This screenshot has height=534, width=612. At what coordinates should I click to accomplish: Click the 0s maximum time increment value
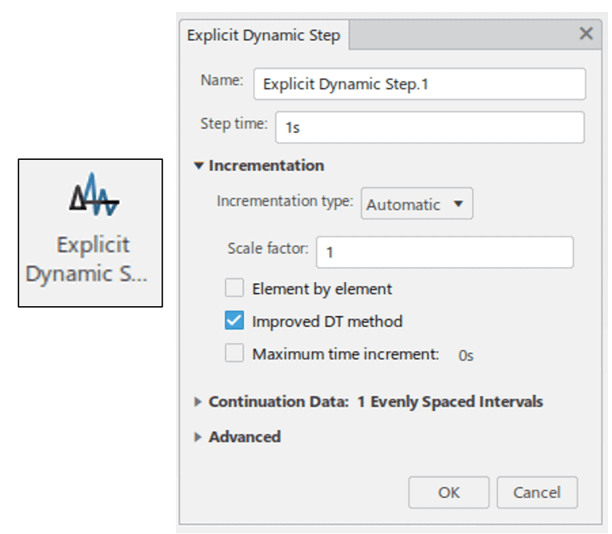(x=466, y=356)
